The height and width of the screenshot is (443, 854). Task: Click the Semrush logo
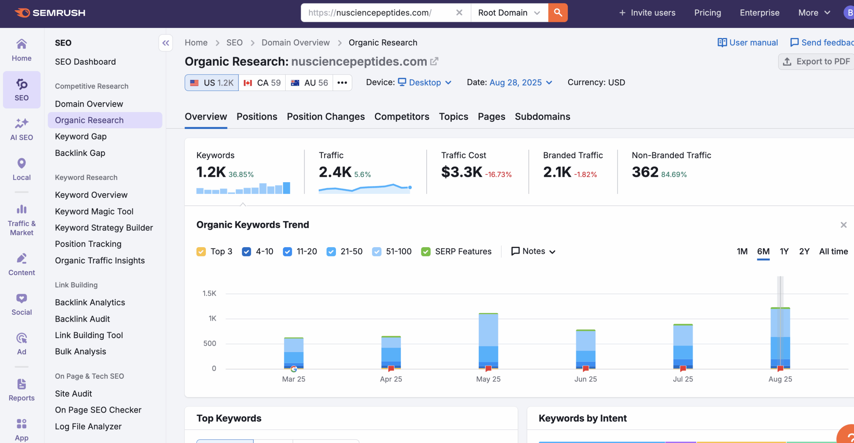click(50, 13)
